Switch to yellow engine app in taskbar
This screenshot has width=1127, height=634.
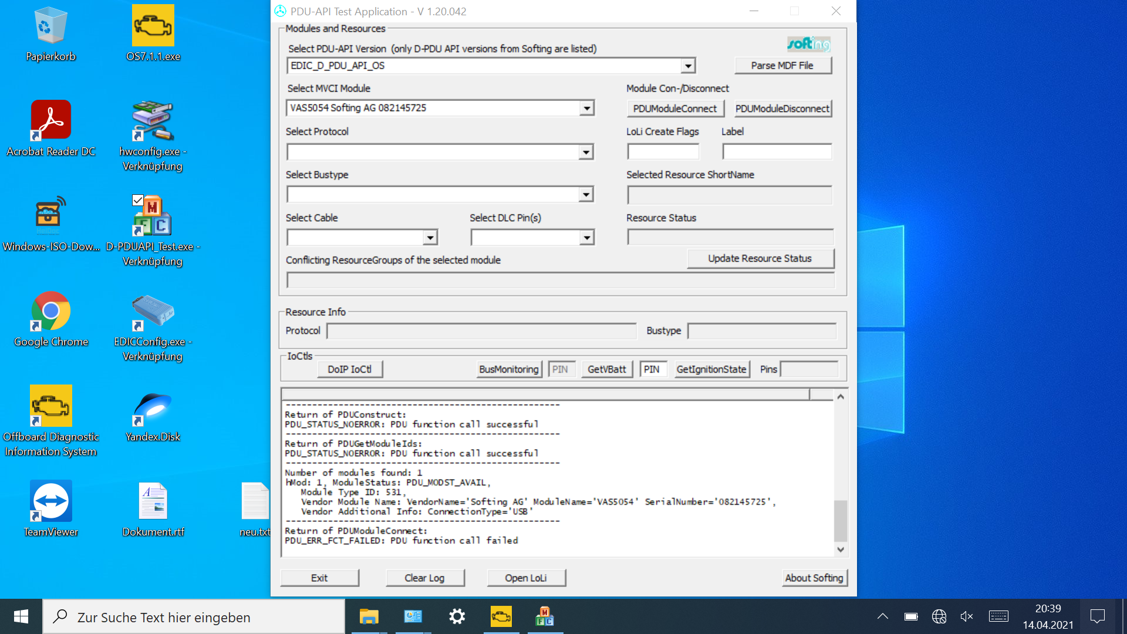click(x=501, y=616)
